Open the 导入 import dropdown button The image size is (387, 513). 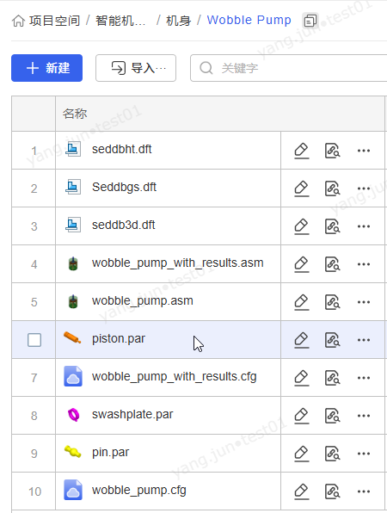[x=136, y=68]
